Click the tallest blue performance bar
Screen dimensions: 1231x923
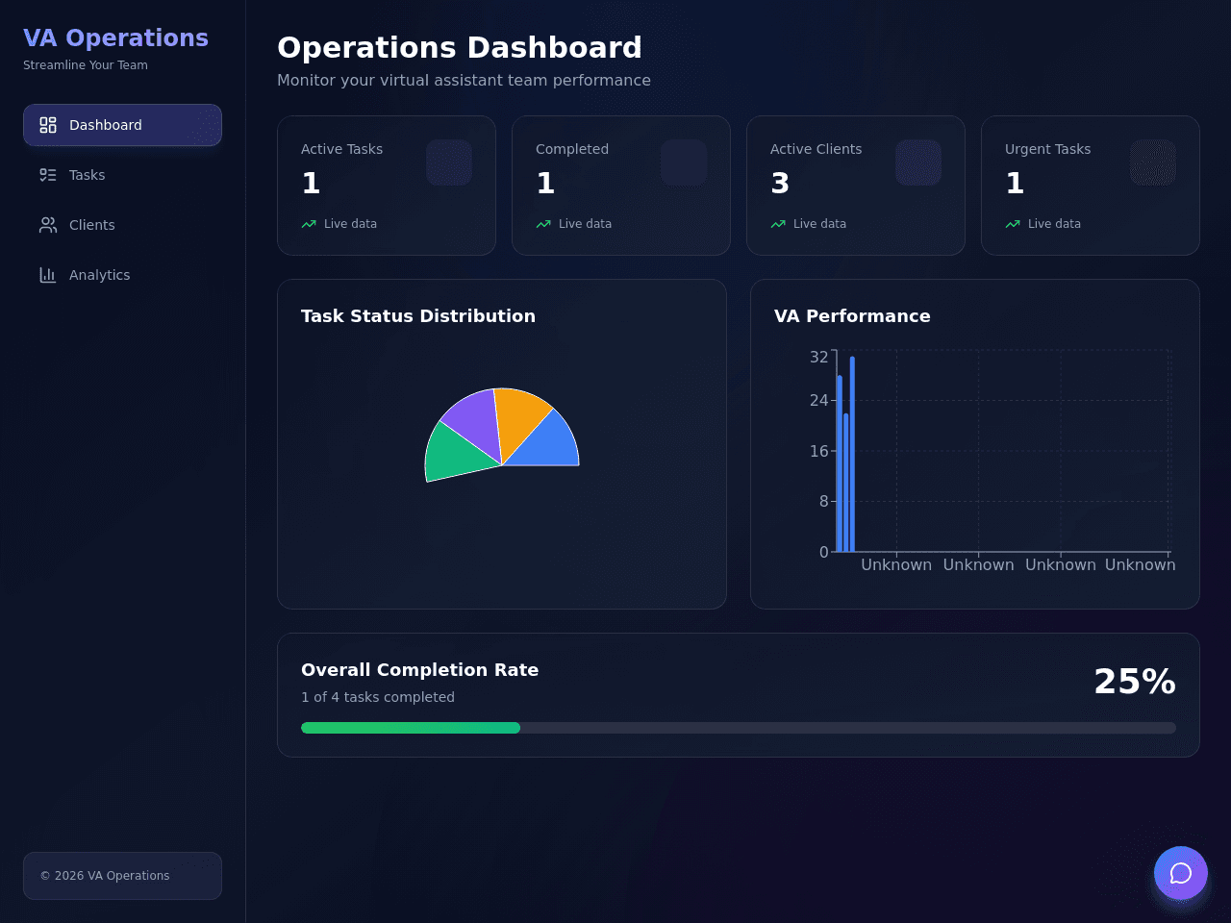[x=852, y=454]
